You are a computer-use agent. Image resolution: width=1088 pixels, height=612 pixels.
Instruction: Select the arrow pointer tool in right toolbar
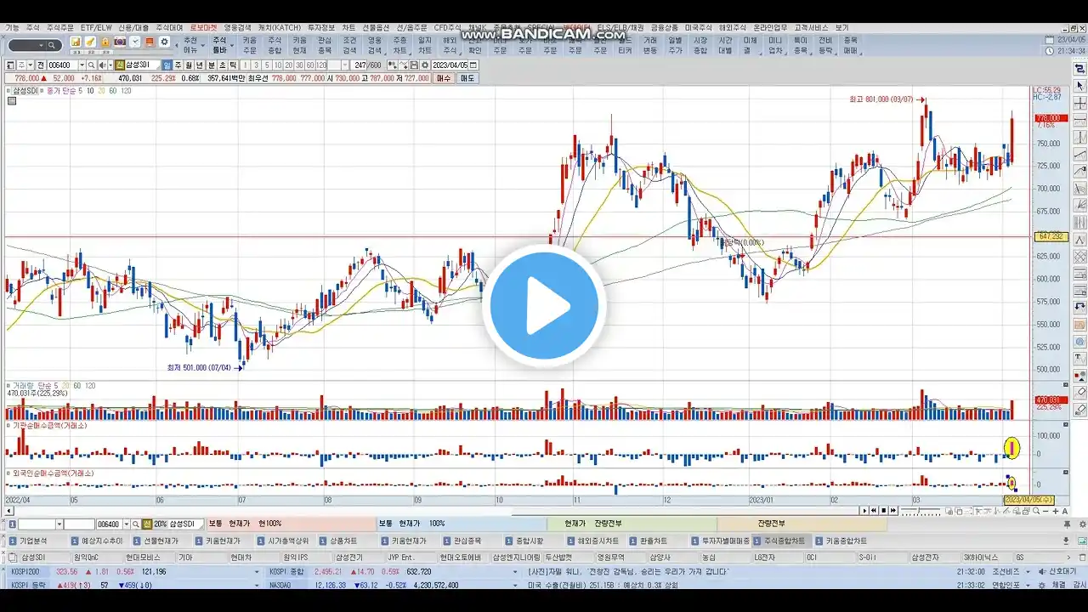tap(1080, 86)
